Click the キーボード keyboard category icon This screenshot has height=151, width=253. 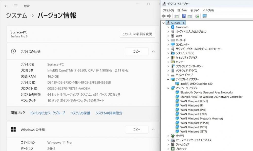pos(173,40)
